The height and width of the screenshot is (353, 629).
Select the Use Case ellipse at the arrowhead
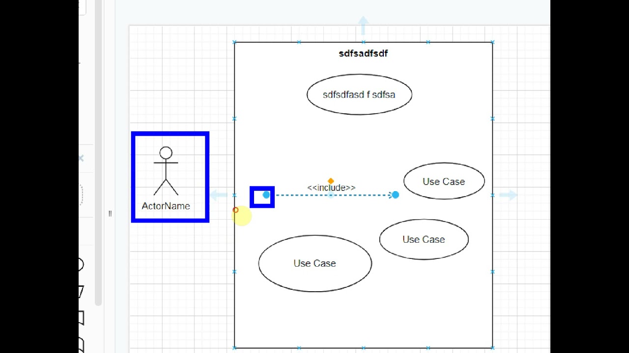[444, 181]
